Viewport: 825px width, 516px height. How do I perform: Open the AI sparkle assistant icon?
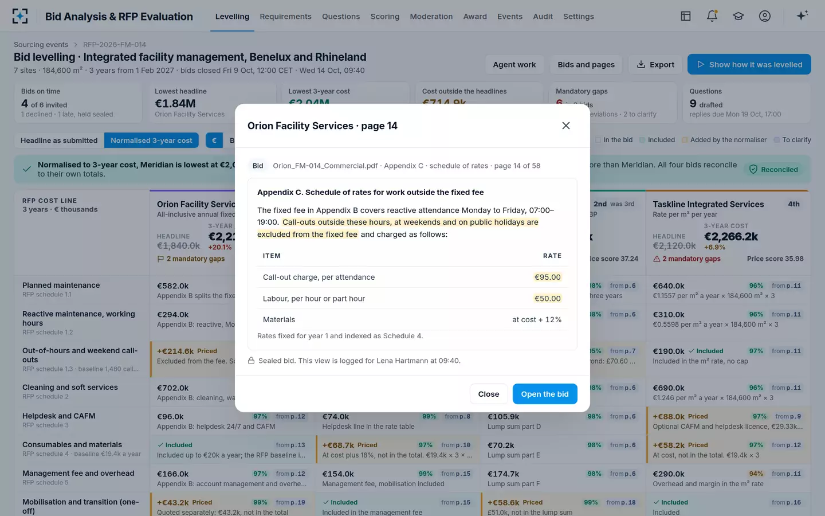[x=802, y=16]
